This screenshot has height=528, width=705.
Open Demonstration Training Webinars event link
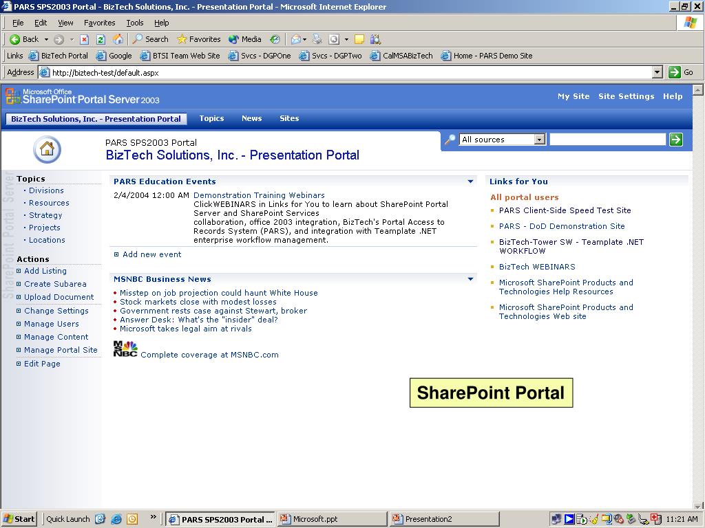coord(259,195)
